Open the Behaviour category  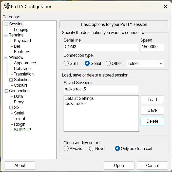pos(23,69)
